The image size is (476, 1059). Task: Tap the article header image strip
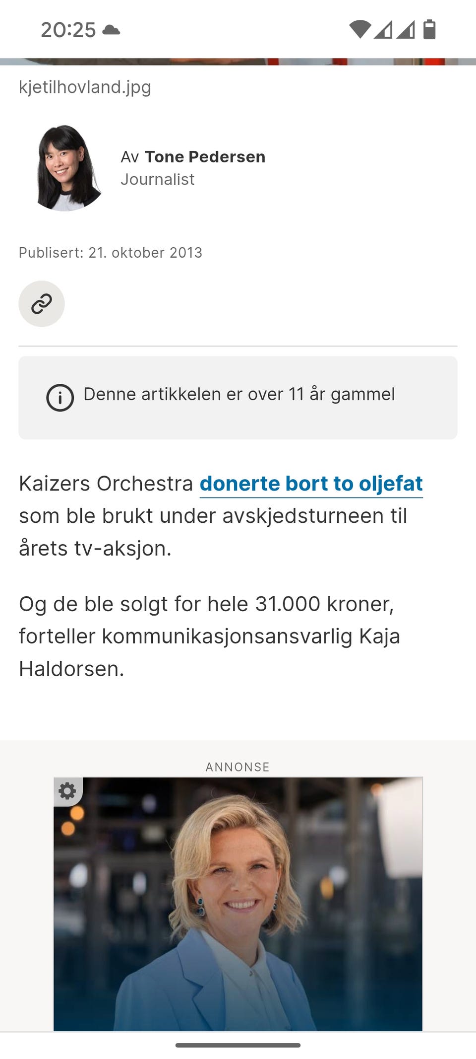[238, 62]
